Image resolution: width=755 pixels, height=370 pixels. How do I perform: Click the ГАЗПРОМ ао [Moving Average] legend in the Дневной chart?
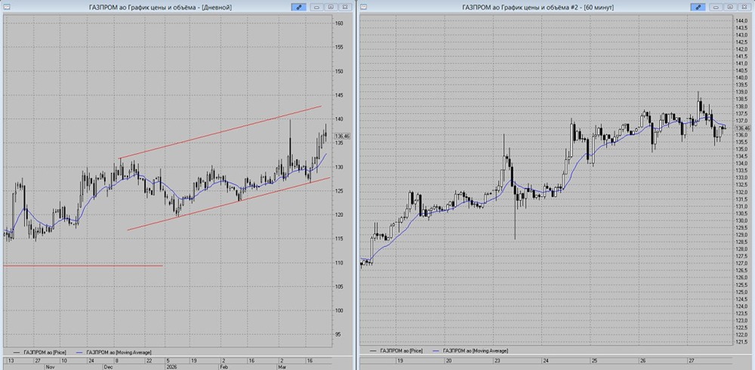(x=114, y=352)
